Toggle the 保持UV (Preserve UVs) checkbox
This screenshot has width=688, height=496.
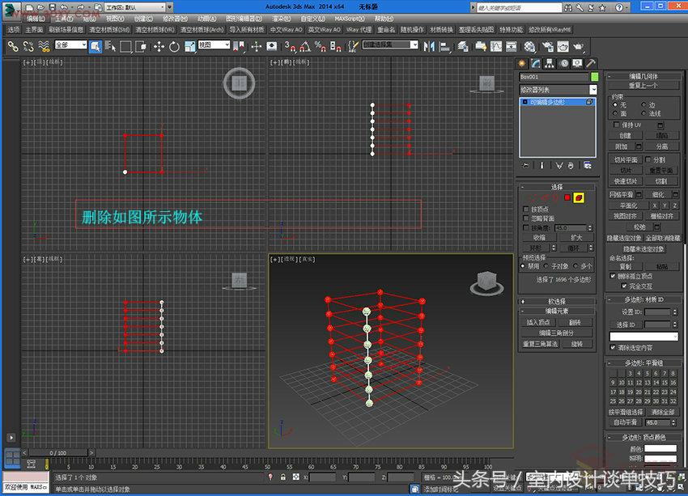coord(615,125)
